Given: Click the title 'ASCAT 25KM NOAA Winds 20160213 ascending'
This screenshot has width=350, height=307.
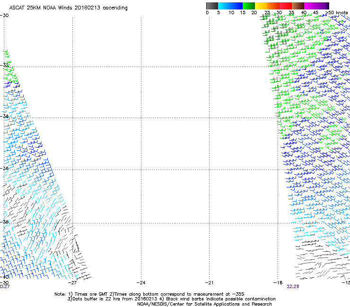Looking at the screenshot, I should (x=68, y=8).
